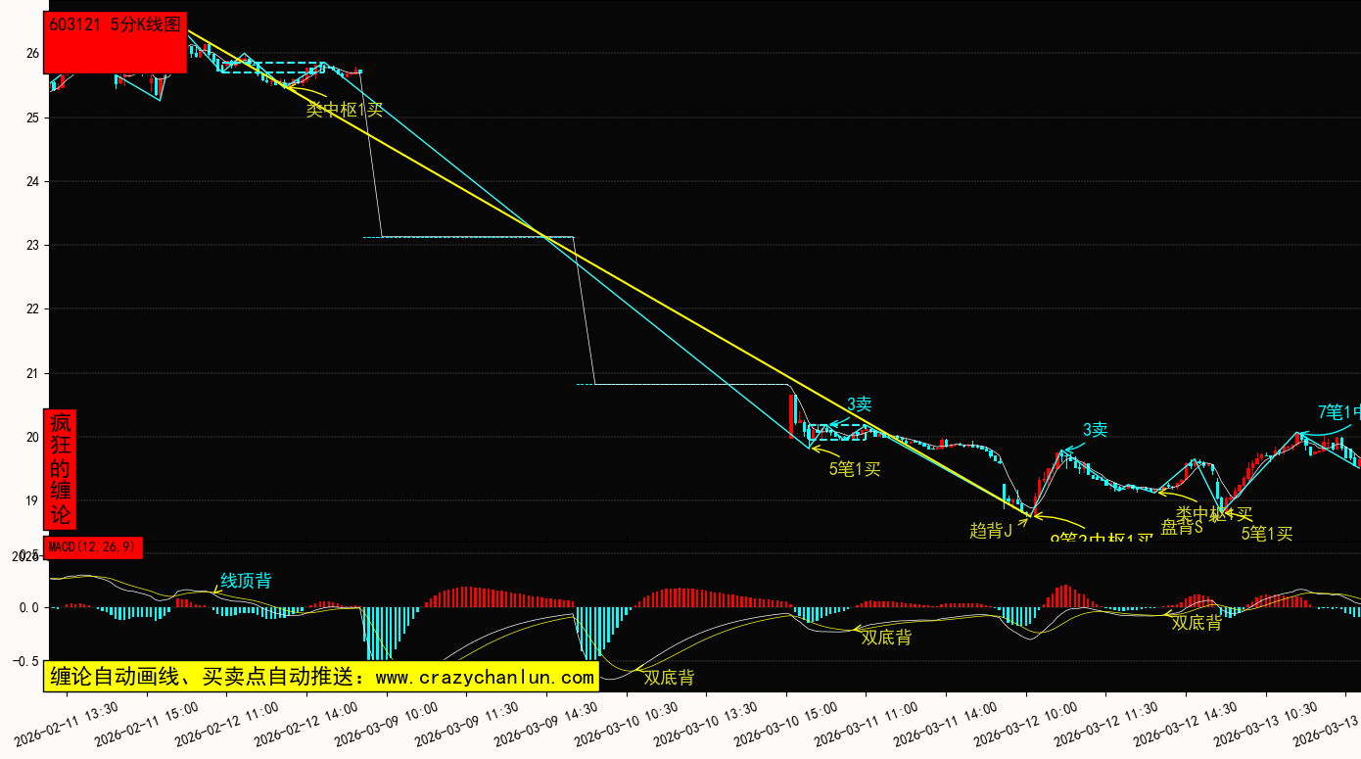Click the 类中枢1买 label near price 25

[344, 110]
